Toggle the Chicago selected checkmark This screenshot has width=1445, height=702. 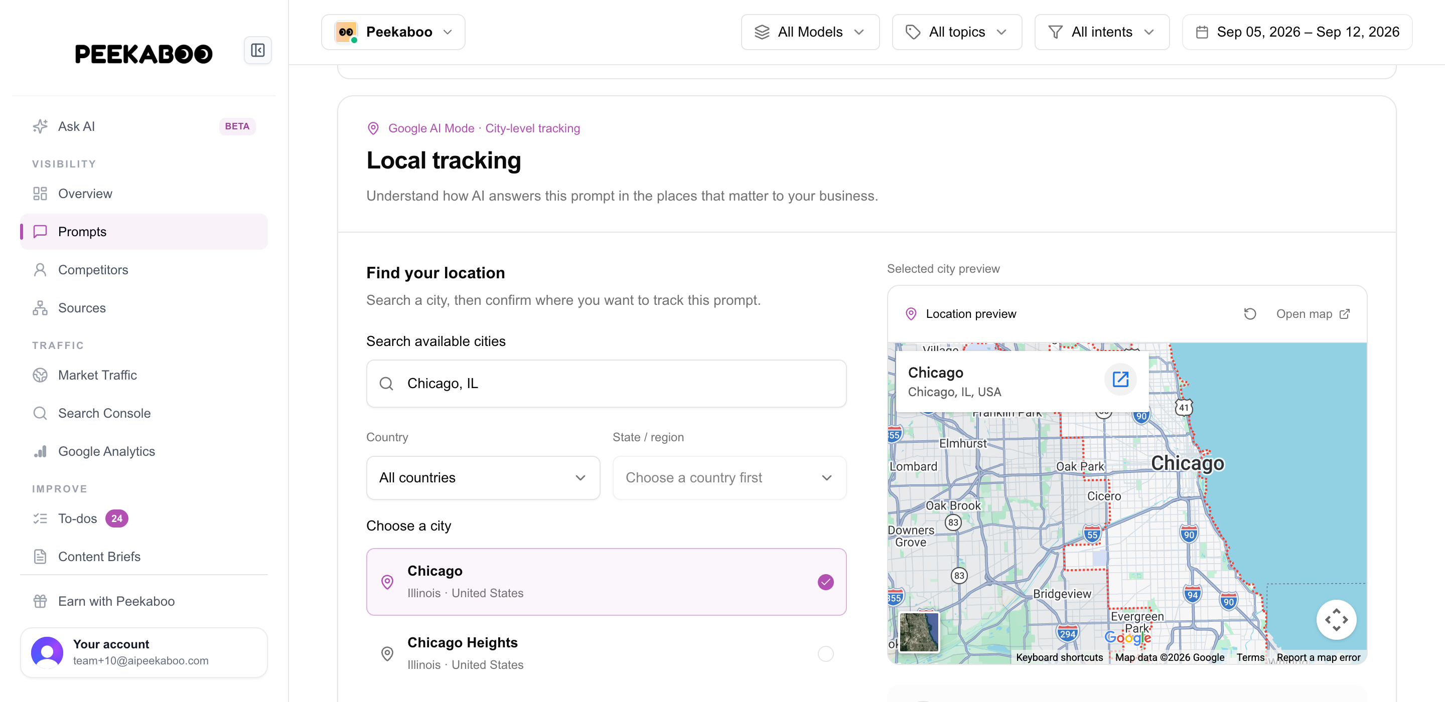tap(825, 582)
